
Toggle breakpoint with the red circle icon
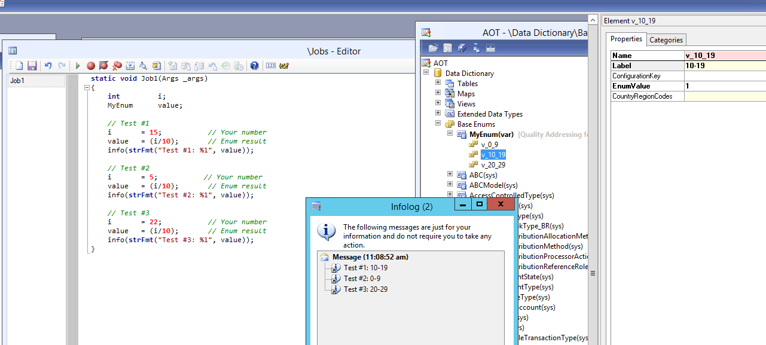(x=91, y=66)
